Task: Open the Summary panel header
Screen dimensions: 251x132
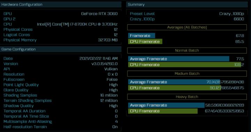Action: pos(187,5)
